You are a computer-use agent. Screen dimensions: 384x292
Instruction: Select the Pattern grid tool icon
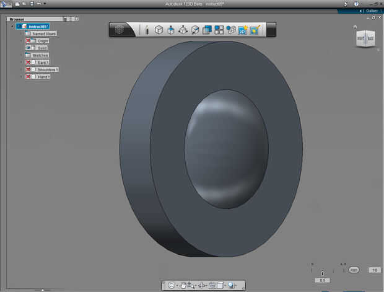[x=219, y=29]
